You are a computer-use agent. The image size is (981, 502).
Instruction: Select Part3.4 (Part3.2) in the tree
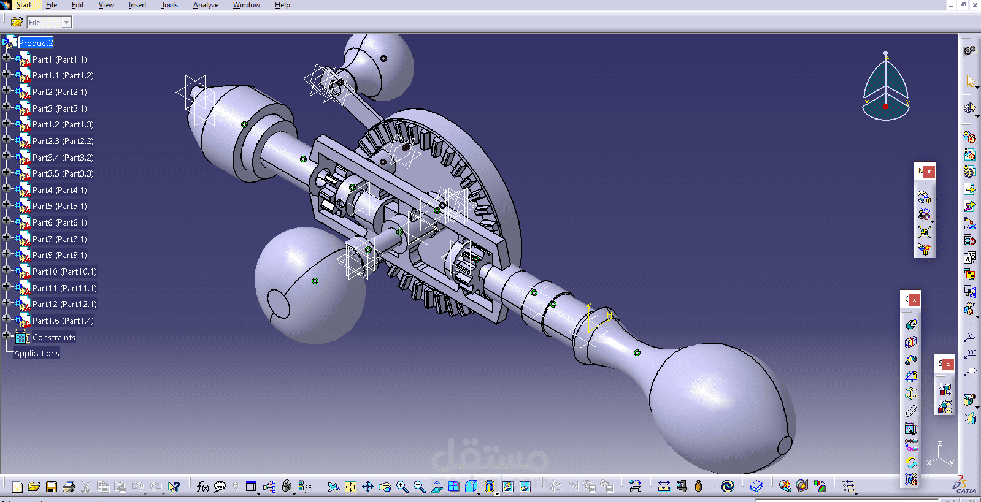[63, 158]
